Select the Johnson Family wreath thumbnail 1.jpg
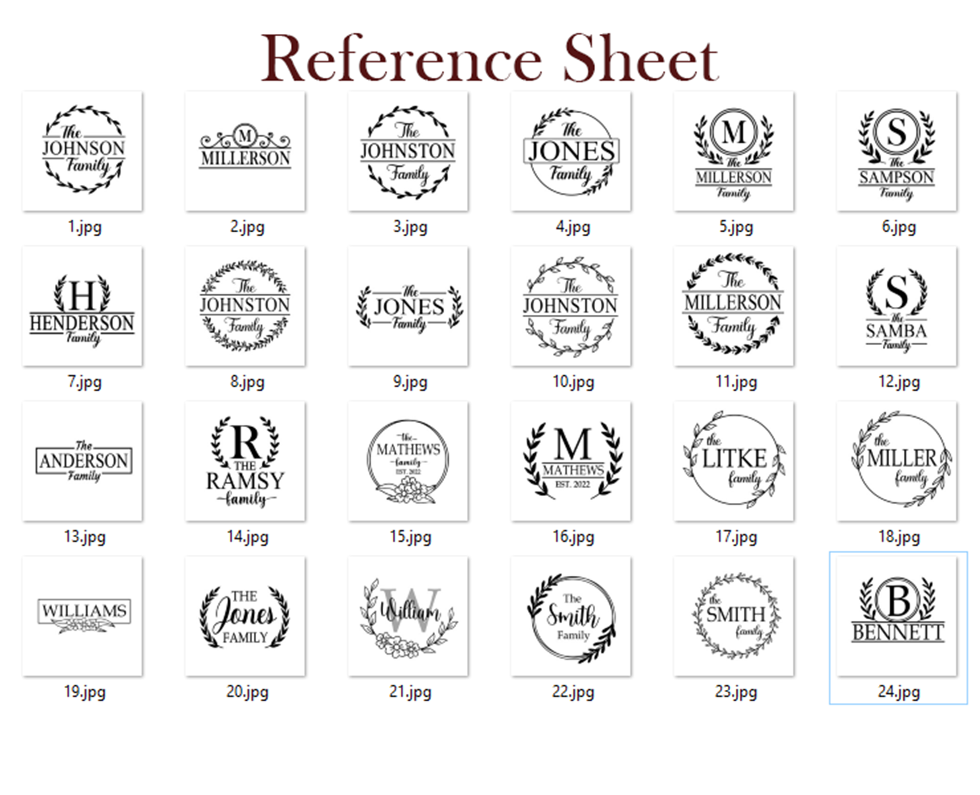Screen dimensions: 980x795 point(83,151)
